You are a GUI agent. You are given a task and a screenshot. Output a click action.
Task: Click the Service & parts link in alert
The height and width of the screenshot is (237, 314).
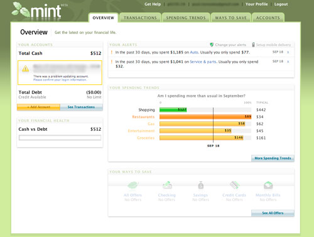203,62
